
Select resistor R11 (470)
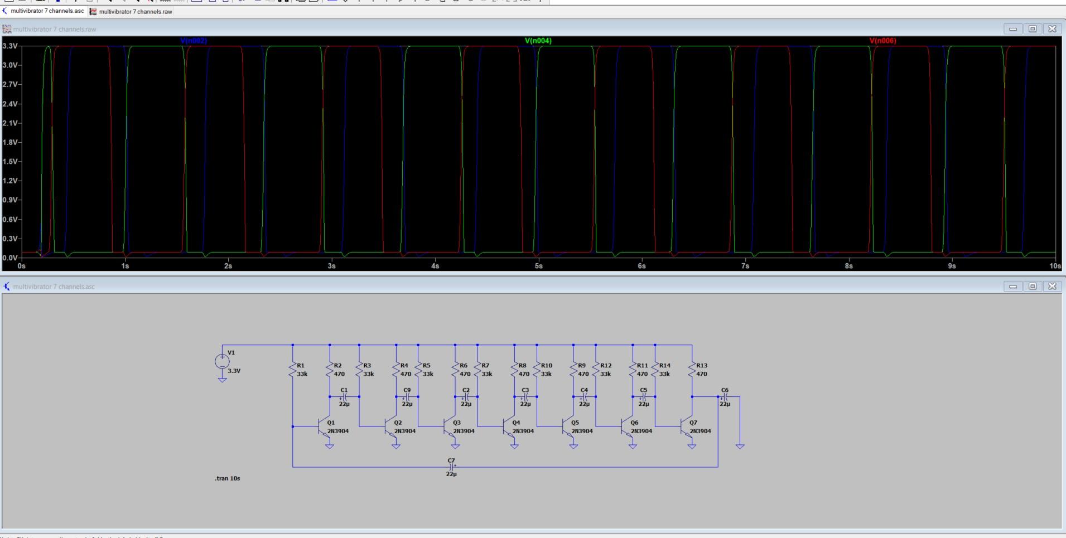(x=633, y=370)
